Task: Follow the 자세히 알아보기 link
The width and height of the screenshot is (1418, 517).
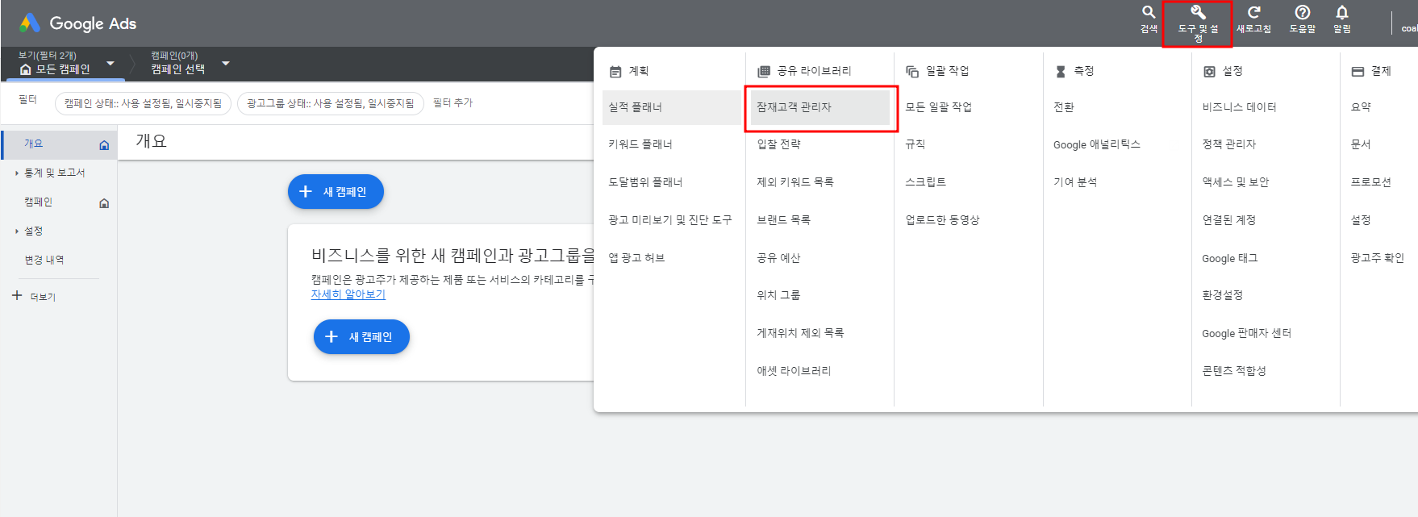Action: 348,294
